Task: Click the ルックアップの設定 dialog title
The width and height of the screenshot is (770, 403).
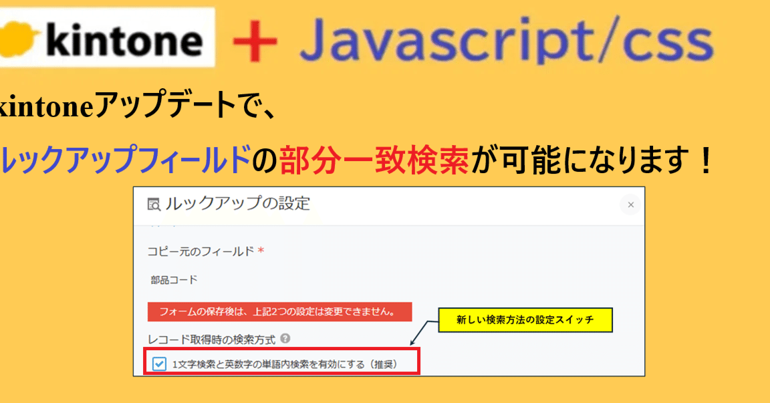Action: [238, 204]
